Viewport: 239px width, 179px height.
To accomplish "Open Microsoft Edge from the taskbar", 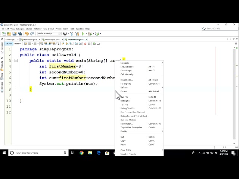I will [x=99, y=153].
